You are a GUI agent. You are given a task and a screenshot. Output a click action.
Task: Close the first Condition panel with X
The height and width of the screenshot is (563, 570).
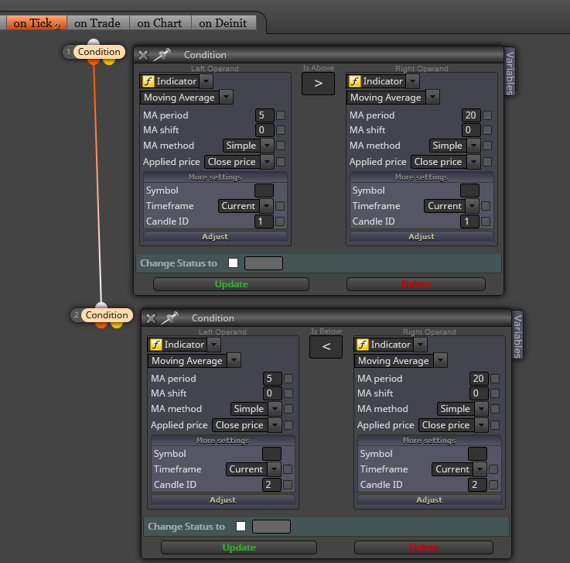tap(143, 55)
